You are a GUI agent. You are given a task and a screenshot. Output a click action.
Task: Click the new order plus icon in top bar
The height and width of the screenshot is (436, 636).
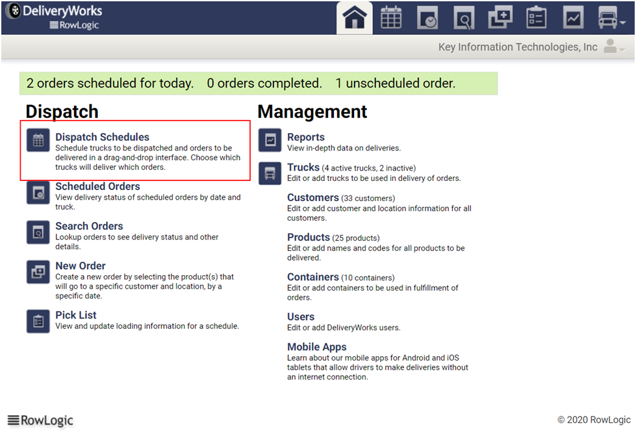(x=500, y=18)
